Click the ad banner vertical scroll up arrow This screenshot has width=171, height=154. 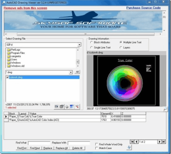164,13
